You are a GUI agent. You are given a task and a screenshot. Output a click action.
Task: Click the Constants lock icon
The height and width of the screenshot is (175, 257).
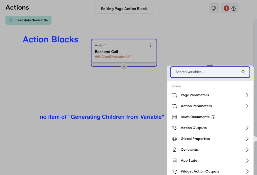[175, 149]
